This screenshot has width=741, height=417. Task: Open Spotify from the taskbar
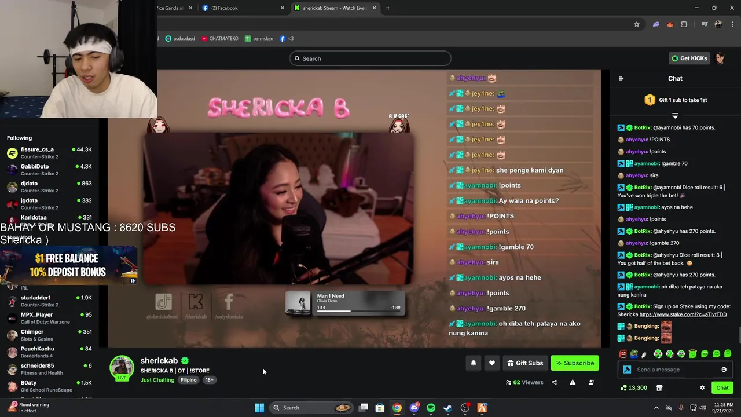(x=431, y=408)
